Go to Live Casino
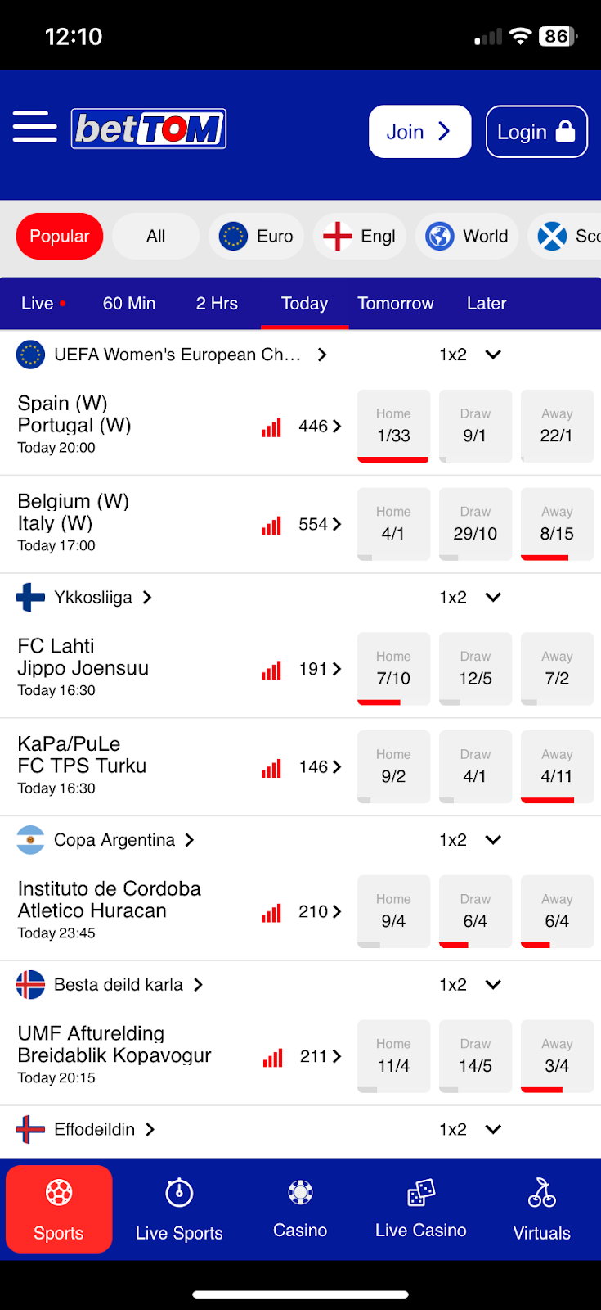 click(x=420, y=1209)
